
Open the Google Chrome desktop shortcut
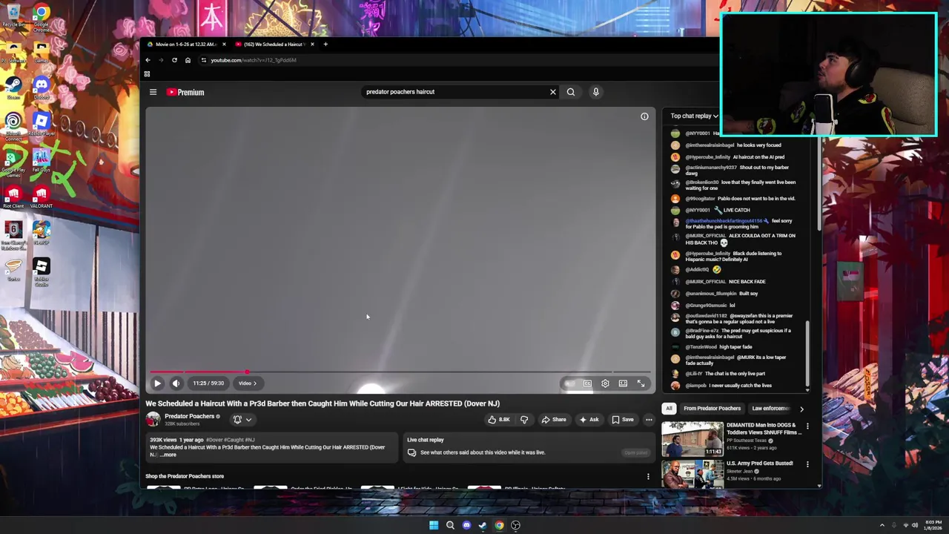(42, 16)
